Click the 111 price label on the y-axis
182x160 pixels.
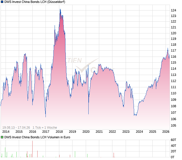(173, 87)
